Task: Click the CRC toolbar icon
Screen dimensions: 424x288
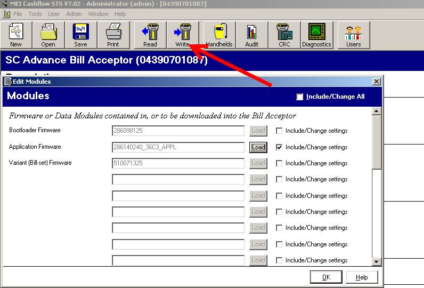Action: [x=284, y=35]
